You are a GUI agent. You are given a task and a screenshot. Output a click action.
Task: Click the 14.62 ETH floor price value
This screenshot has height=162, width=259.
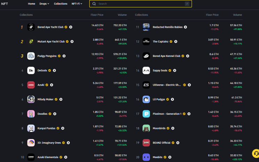point(98,25)
